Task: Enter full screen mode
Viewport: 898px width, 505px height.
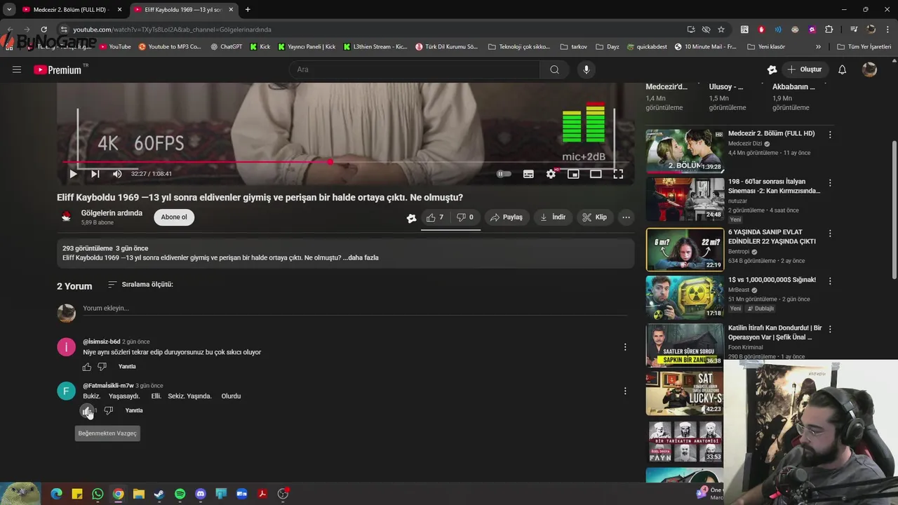Action: pos(618,174)
